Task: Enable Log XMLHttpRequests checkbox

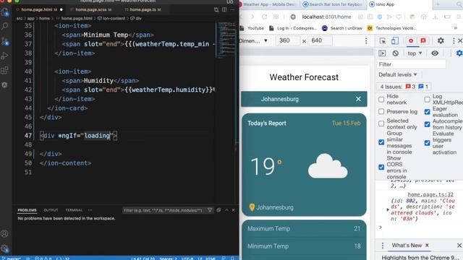Action: (427, 100)
